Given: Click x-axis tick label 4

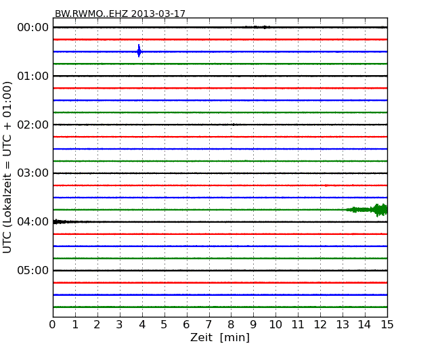Looking at the screenshot, I should (x=142, y=325).
